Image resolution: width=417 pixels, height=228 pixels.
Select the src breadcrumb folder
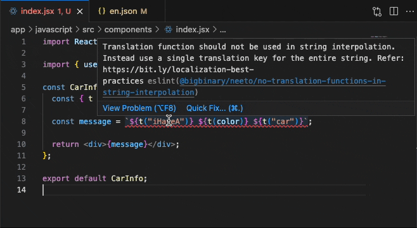(x=88, y=30)
